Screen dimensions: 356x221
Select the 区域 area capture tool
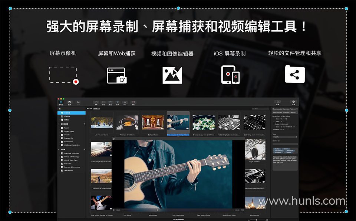(x=103, y=103)
